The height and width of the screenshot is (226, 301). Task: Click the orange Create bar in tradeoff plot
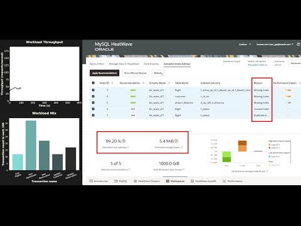pos(242,146)
